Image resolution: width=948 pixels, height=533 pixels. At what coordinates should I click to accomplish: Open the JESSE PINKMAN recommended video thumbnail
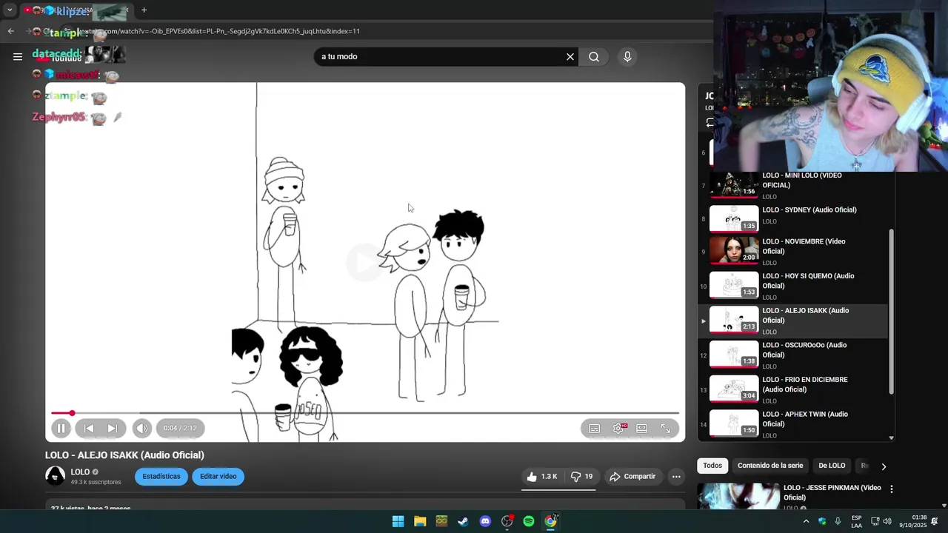pyautogui.click(x=738, y=496)
